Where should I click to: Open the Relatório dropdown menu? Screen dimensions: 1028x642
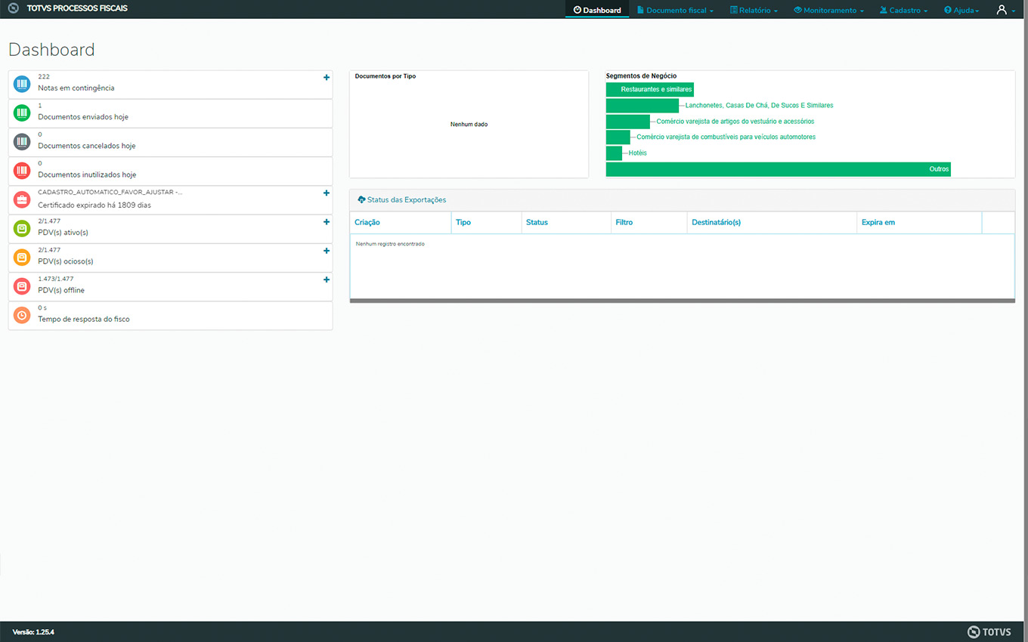tap(754, 11)
